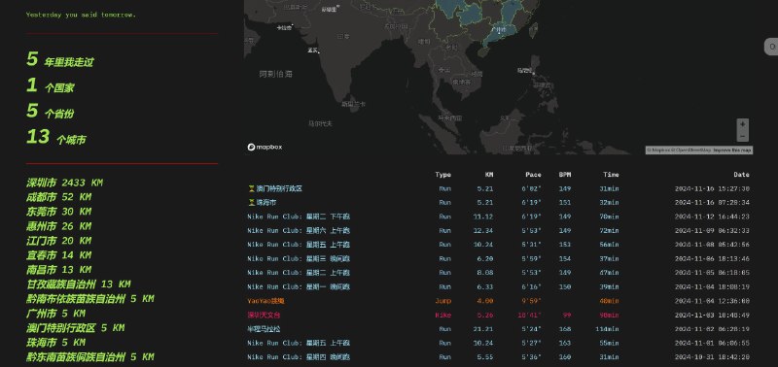Viewport: 778px width, 367px height.
Task: Sort activities by BPM column header
Action: [x=565, y=175]
